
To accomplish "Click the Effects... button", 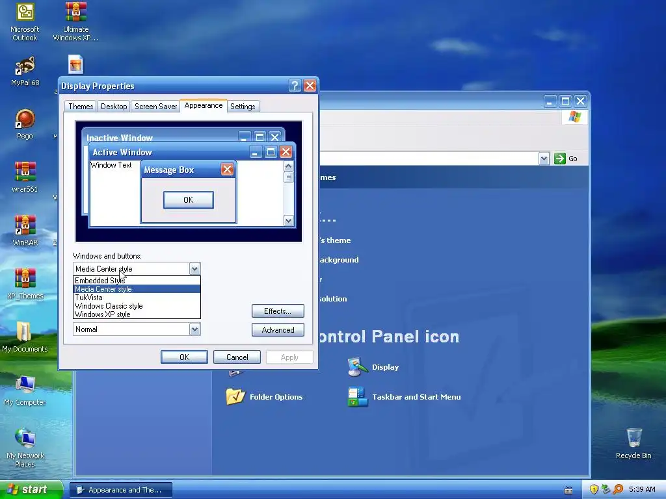I will [278, 311].
